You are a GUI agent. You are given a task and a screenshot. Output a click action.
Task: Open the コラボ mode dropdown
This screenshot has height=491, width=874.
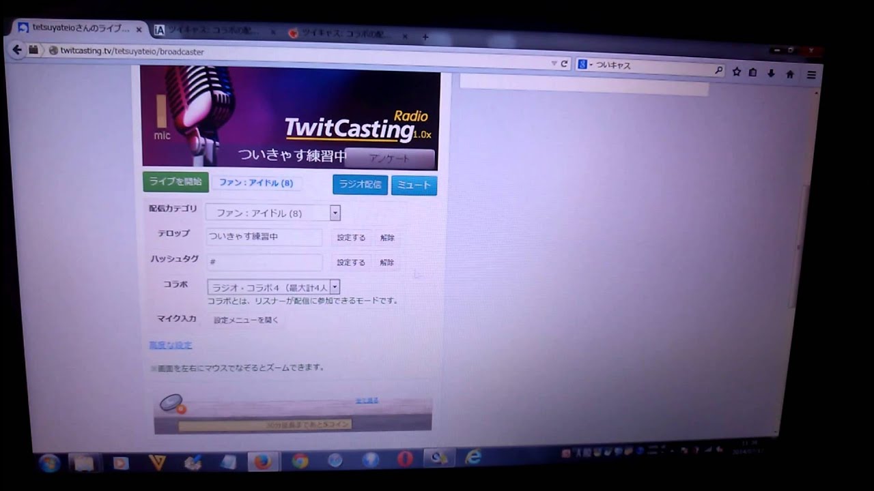tap(273, 288)
